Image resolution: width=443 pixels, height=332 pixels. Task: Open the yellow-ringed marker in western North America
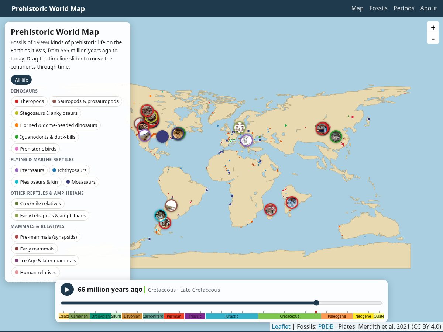(151, 117)
